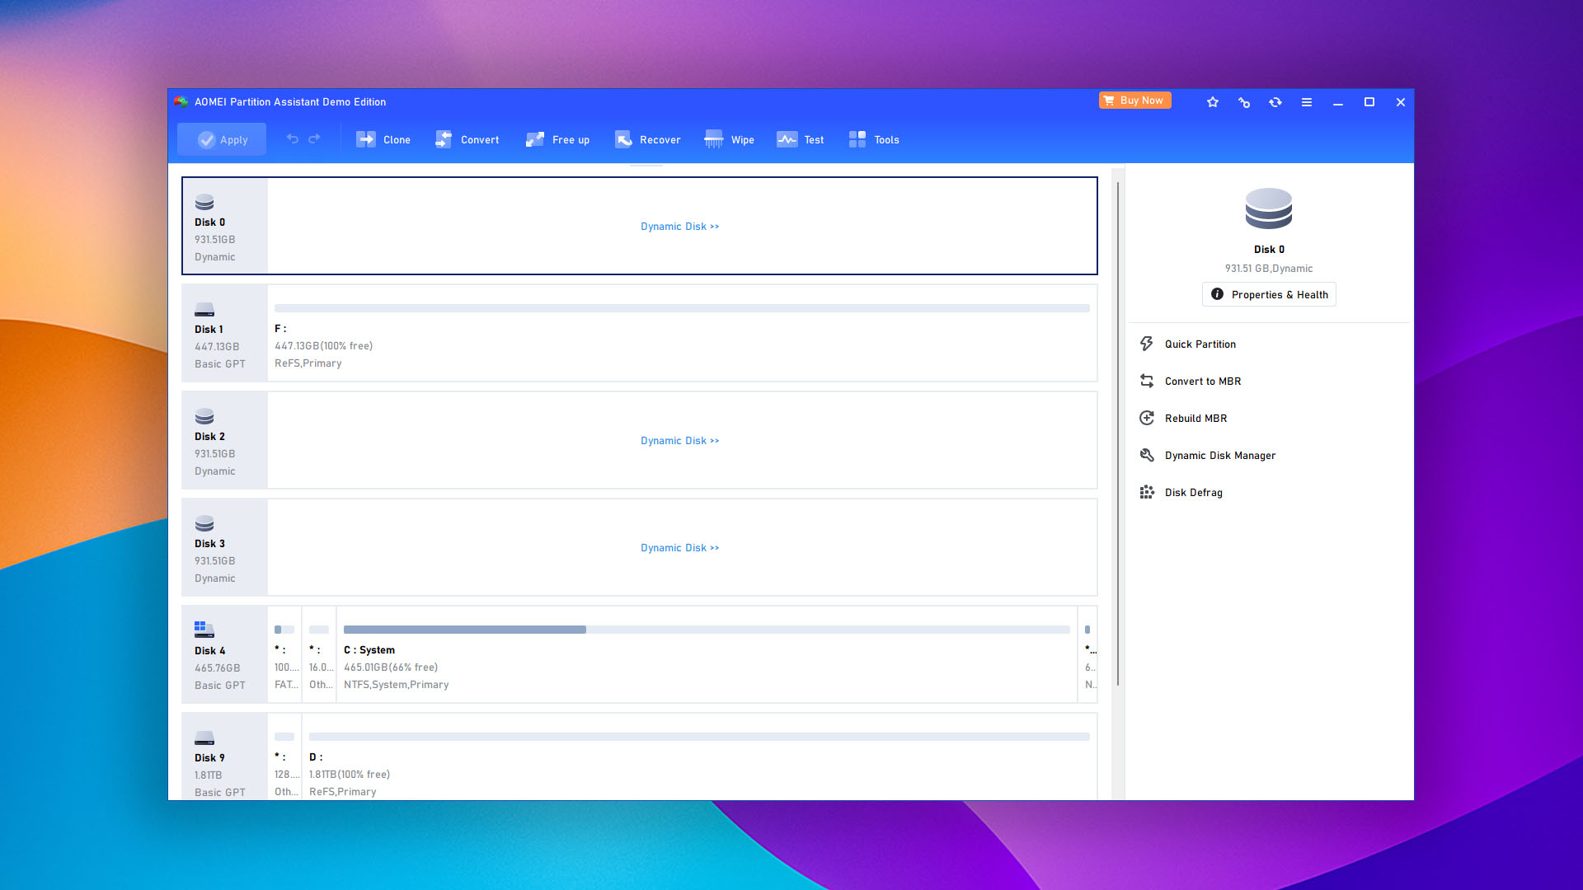Select the F: ReFS partition on Disk 1
This screenshot has width=1583, height=890.
[682, 333]
